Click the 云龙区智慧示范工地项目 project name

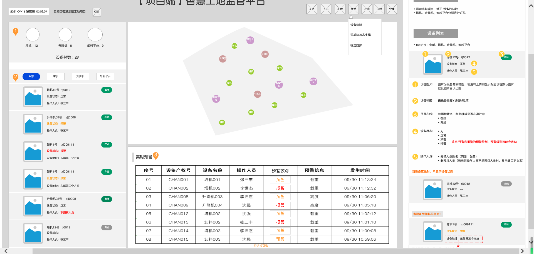point(70,11)
